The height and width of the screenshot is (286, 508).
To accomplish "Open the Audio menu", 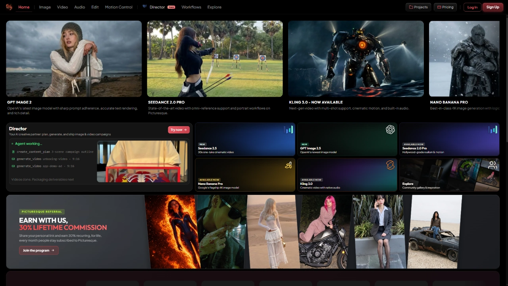I will click(x=79, y=7).
